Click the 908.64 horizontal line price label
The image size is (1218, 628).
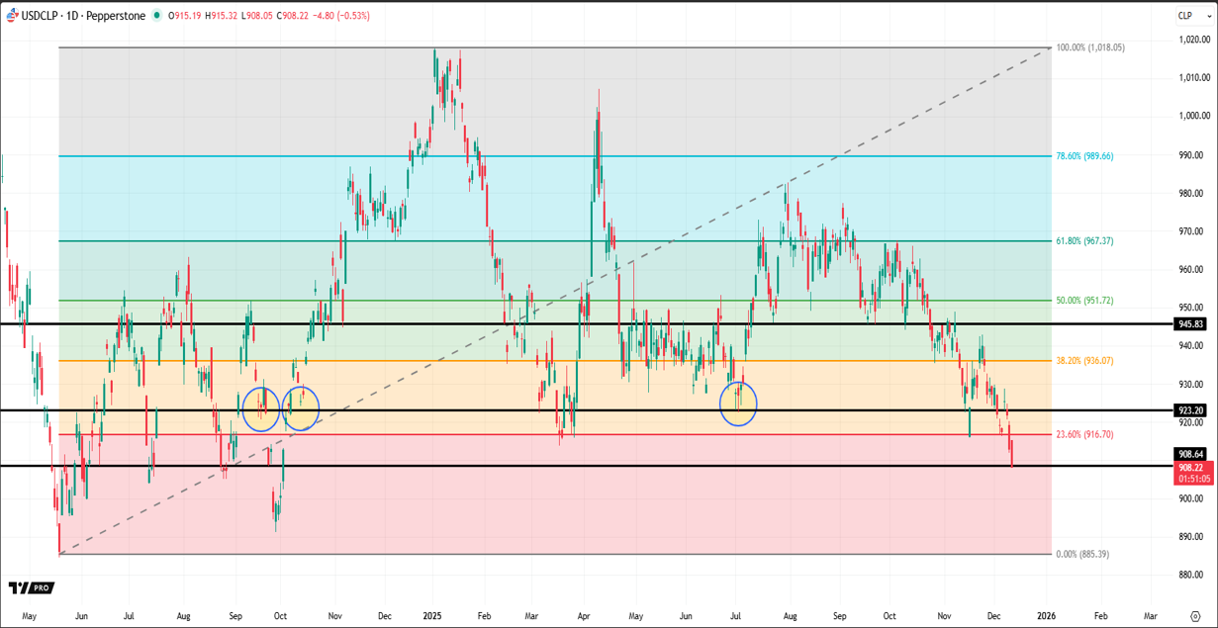pos(1190,455)
